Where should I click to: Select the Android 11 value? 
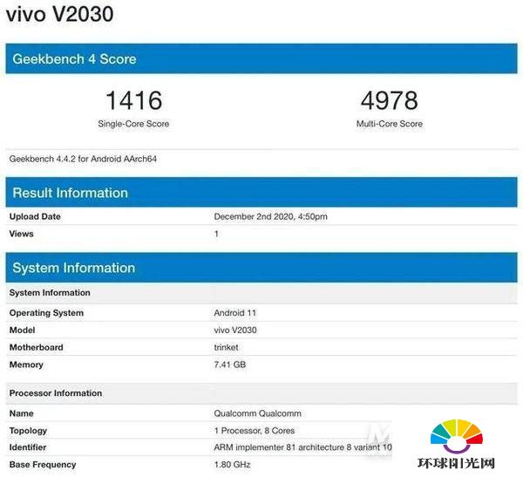235,313
